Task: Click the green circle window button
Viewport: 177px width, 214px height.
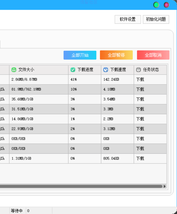Action: click(x=156, y=5)
